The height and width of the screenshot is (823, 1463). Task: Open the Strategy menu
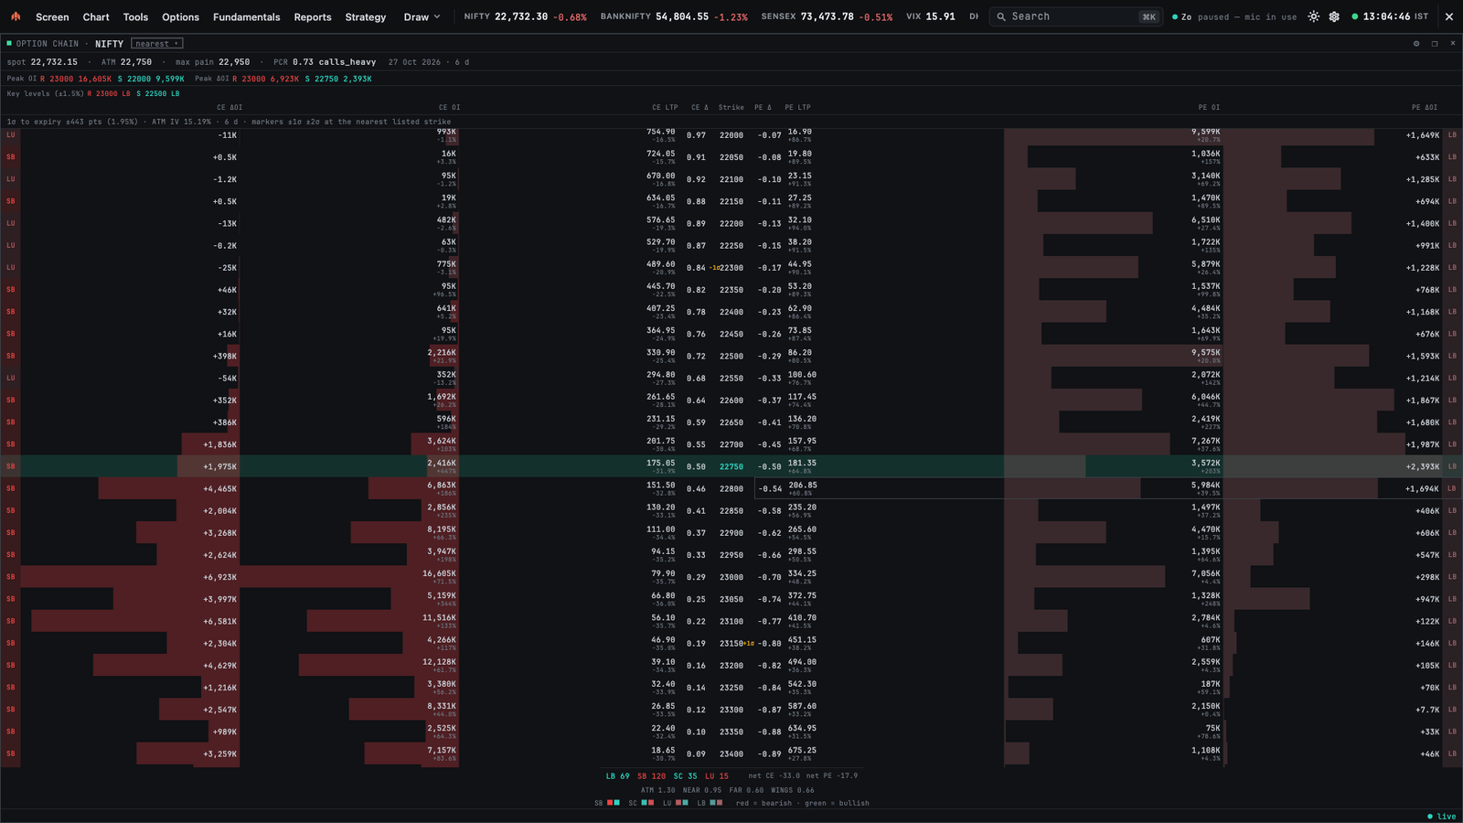point(366,16)
